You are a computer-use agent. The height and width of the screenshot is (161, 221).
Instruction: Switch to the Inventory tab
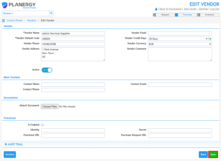(209, 15)
